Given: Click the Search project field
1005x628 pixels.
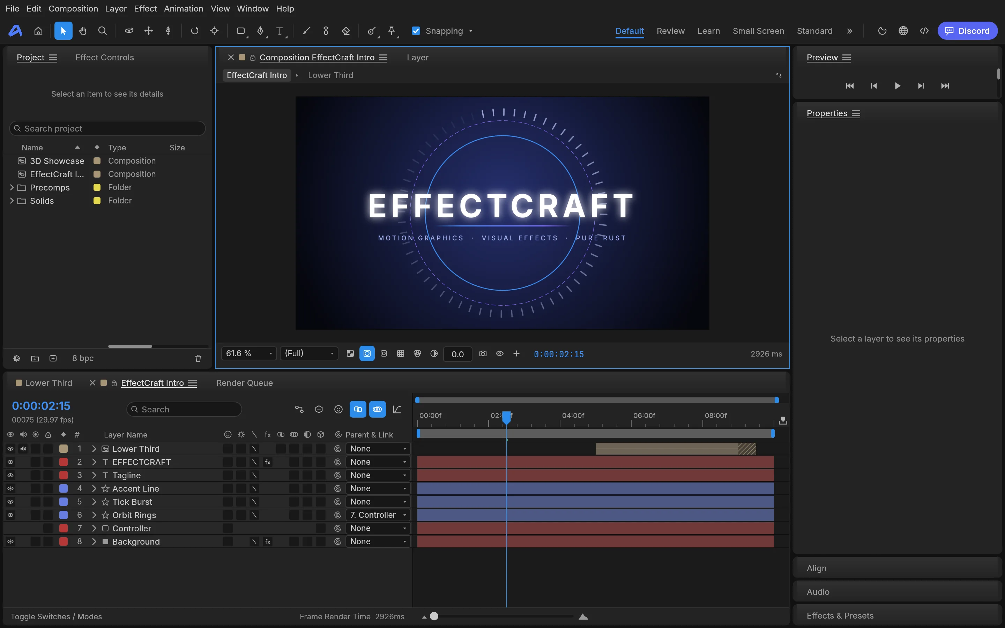Looking at the screenshot, I should pos(107,128).
